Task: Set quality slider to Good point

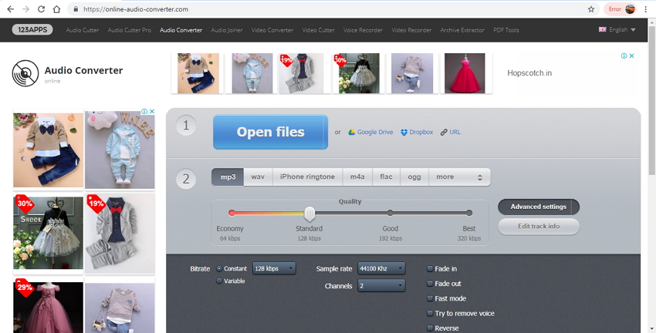Action: (390, 213)
